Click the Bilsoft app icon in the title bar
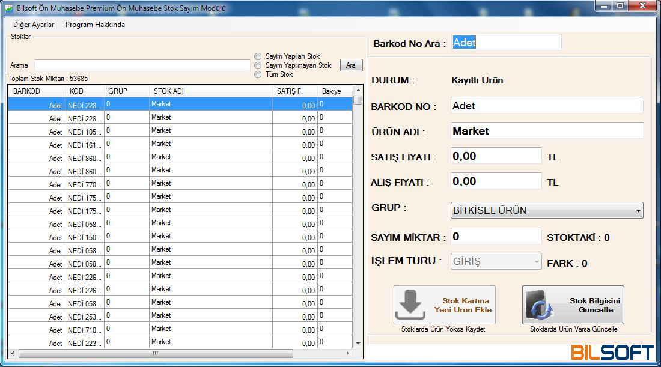 8,8
